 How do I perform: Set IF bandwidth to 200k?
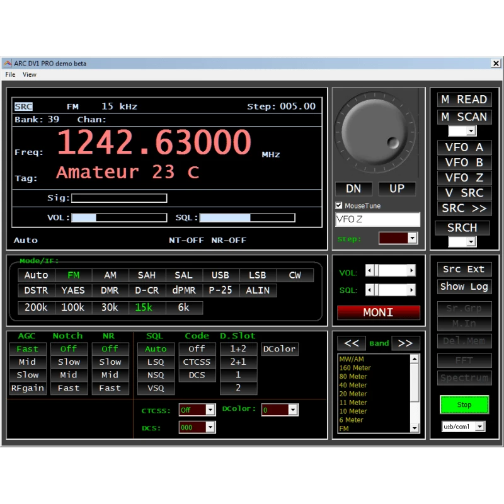coord(37,307)
